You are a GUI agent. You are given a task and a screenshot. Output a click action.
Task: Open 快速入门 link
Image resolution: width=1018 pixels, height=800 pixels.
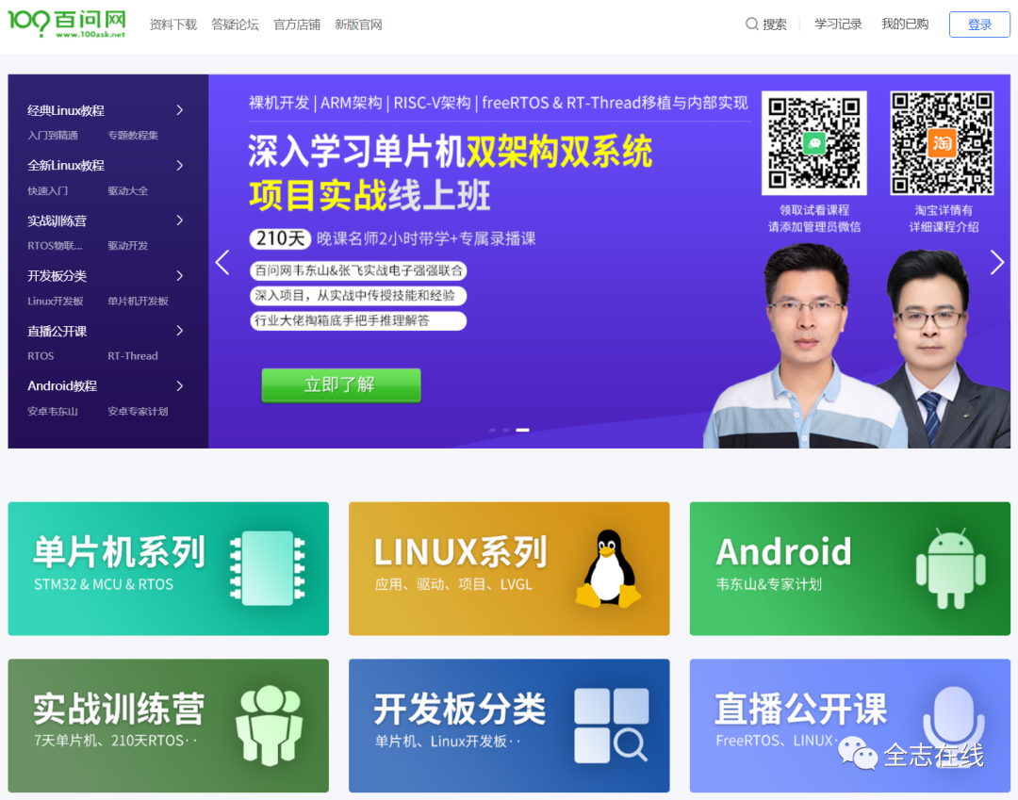pos(47,190)
